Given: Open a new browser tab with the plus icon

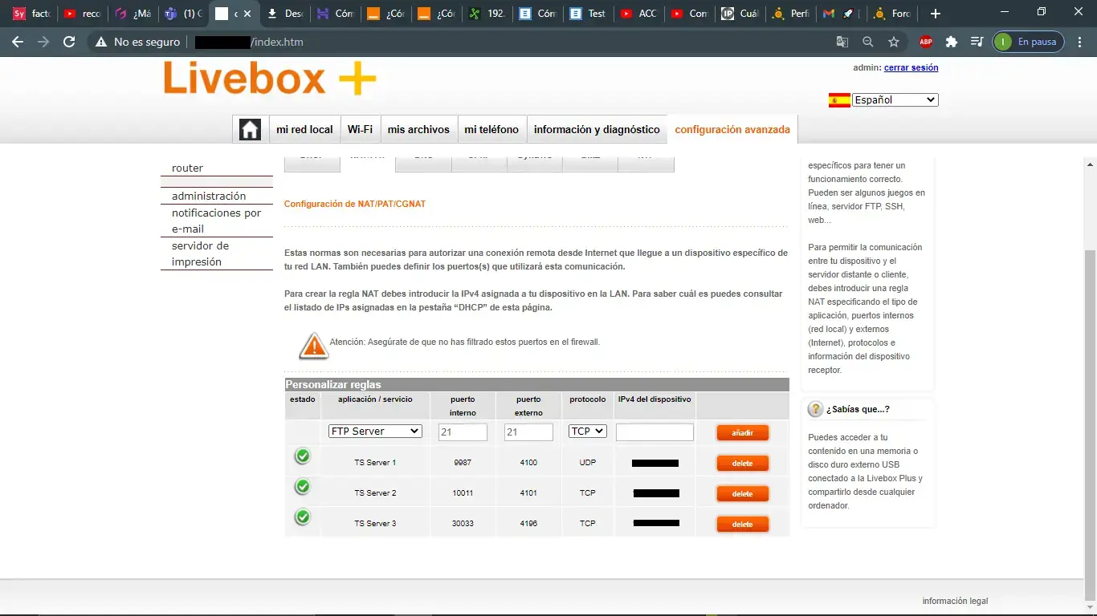Looking at the screenshot, I should tap(935, 14).
